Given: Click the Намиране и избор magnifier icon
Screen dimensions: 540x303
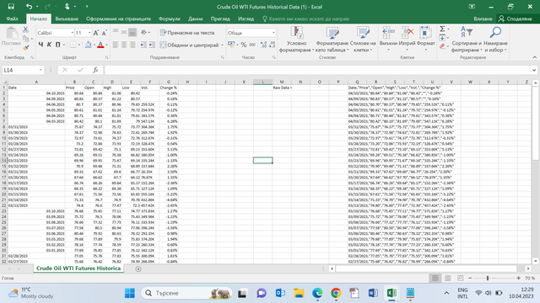Looking at the screenshot, I should tap(495, 33).
